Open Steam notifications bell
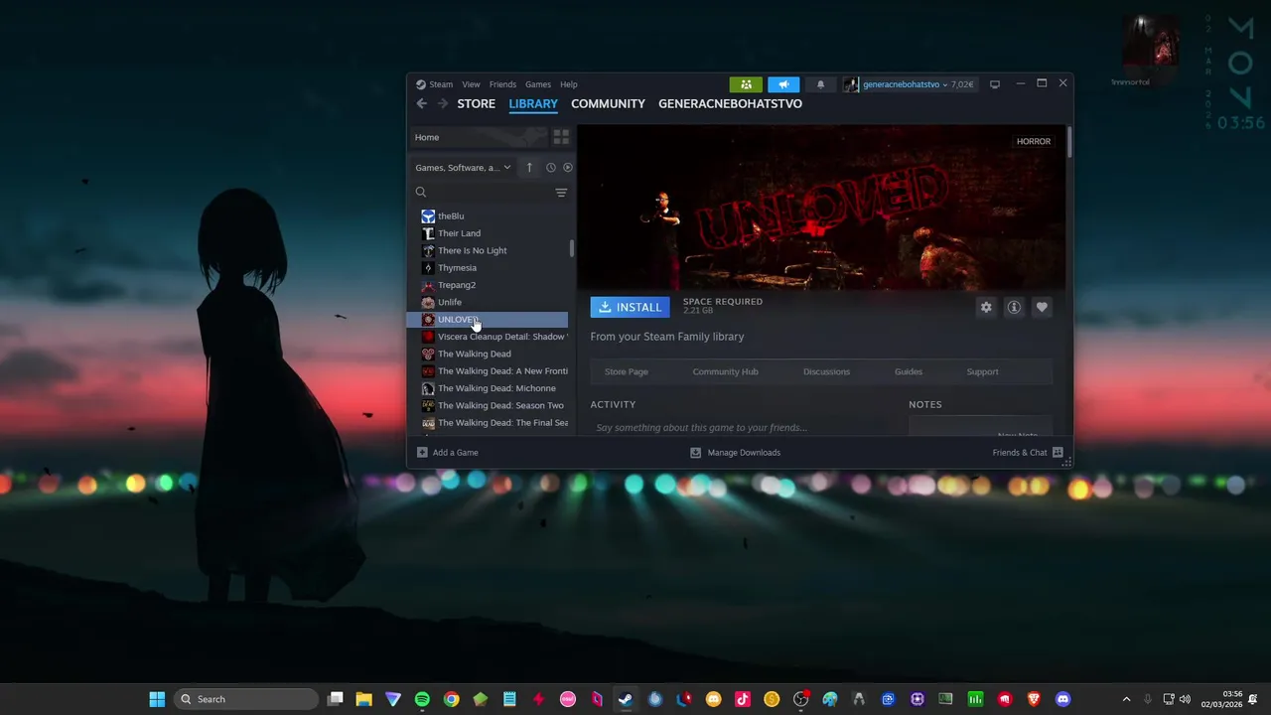This screenshot has width=1271, height=715. pos(820,84)
